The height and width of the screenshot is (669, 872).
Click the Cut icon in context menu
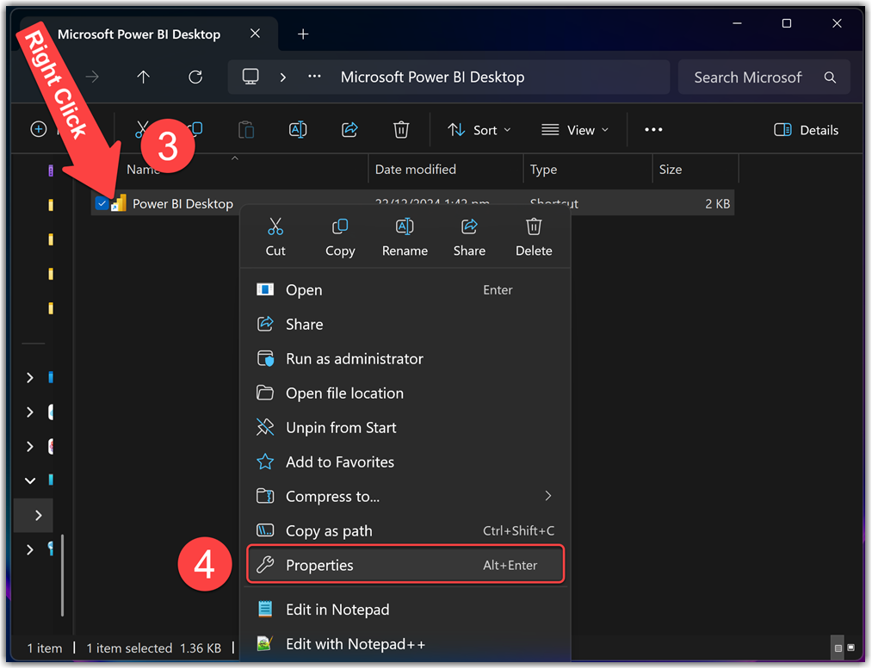coord(275,226)
